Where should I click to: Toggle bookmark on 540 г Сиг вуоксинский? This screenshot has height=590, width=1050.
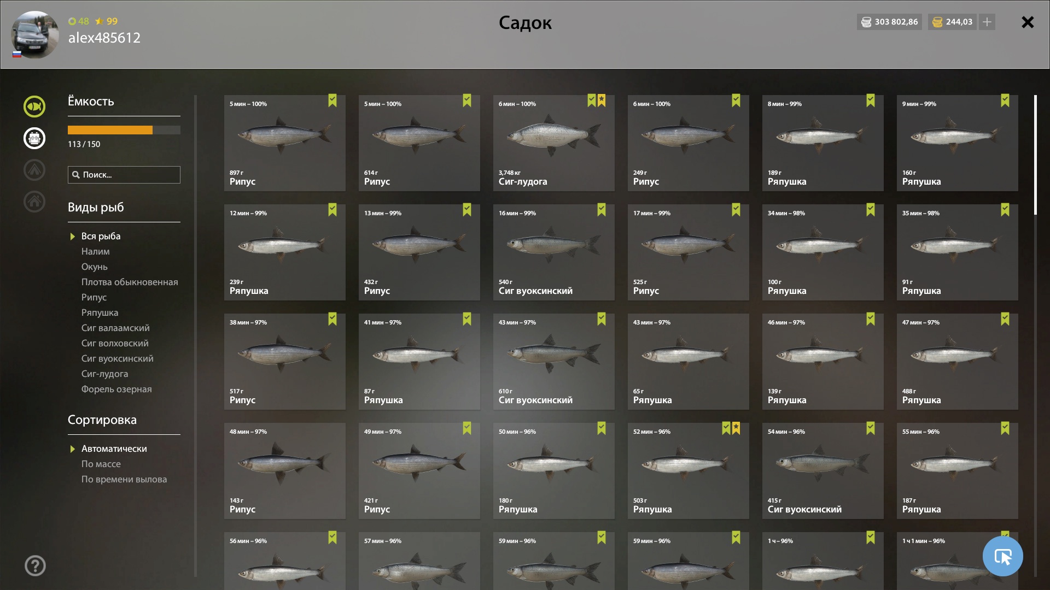click(602, 209)
